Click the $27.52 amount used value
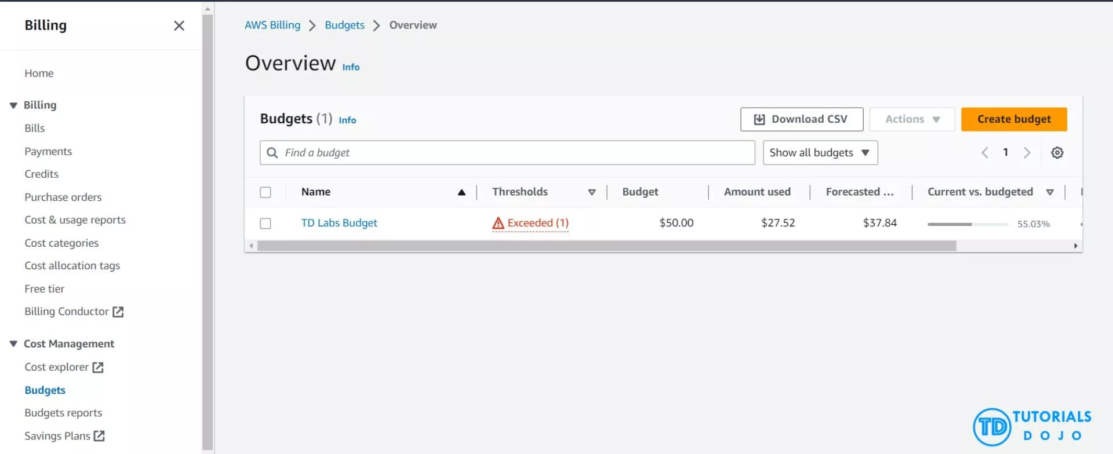This screenshot has width=1113, height=454. 778,223
